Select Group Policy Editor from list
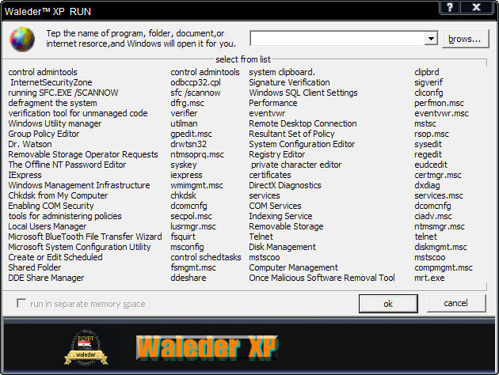 (44, 134)
